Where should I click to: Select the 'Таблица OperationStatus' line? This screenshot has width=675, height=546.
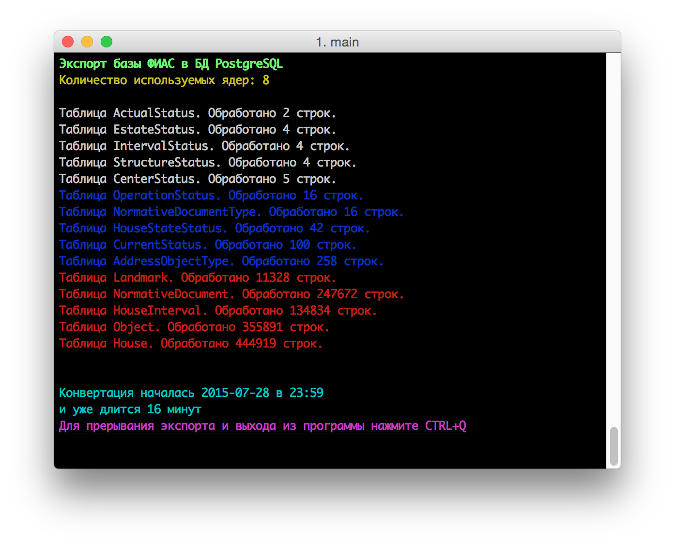point(211,196)
